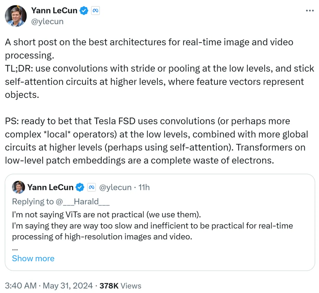Click the verified checkmark in the quoted tweet

pos(80,187)
